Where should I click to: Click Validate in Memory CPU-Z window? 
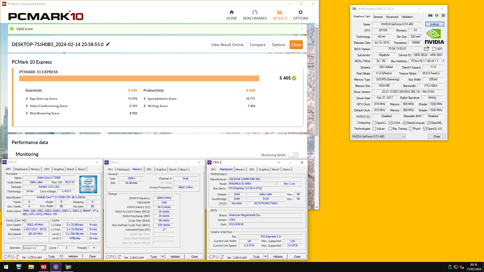coord(175,257)
